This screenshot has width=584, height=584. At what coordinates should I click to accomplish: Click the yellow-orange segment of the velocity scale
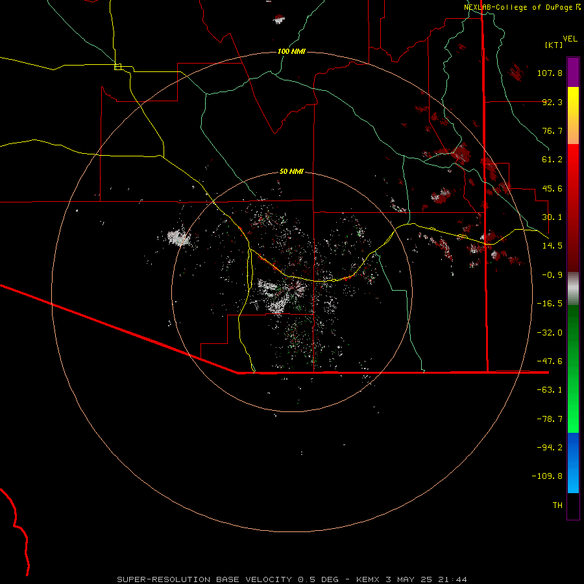(x=573, y=116)
